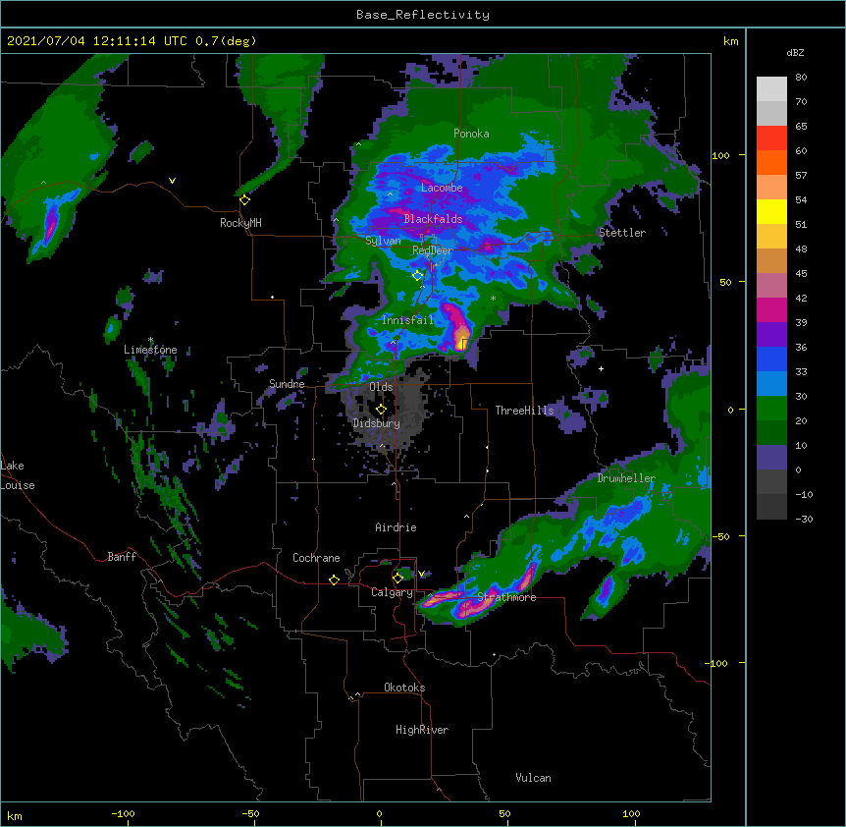Image resolution: width=846 pixels, height=827 pixels.
Task: Click the Base_Reflectivity title text
Action: pos(423,15)
